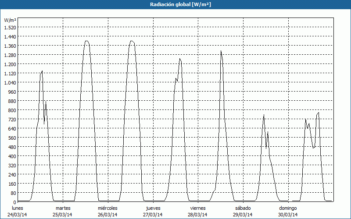The width and height of the screenshot is (351, 219).
Task: Select the 1.440 y-axis tick label
Action: (x=10, y=36)
